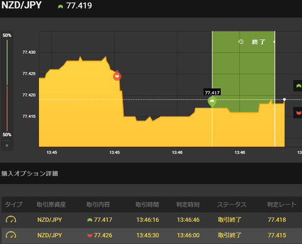Click the 取引時間 column header
Image resolution: width=302 pixels, height=244 pixels.
tap(147, 204)
